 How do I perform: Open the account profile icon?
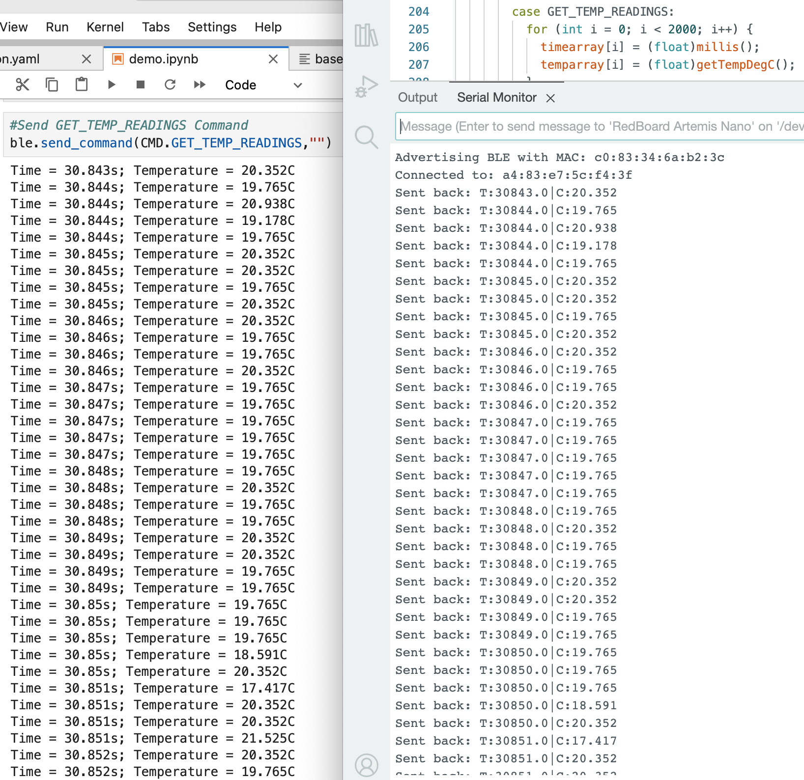(366, 765)
